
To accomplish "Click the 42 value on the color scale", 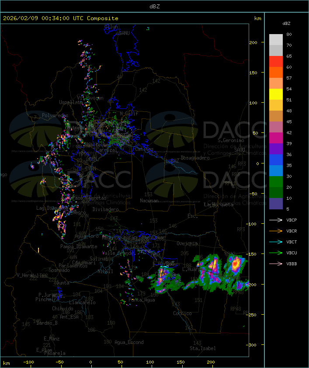I will tap(289, 132).
